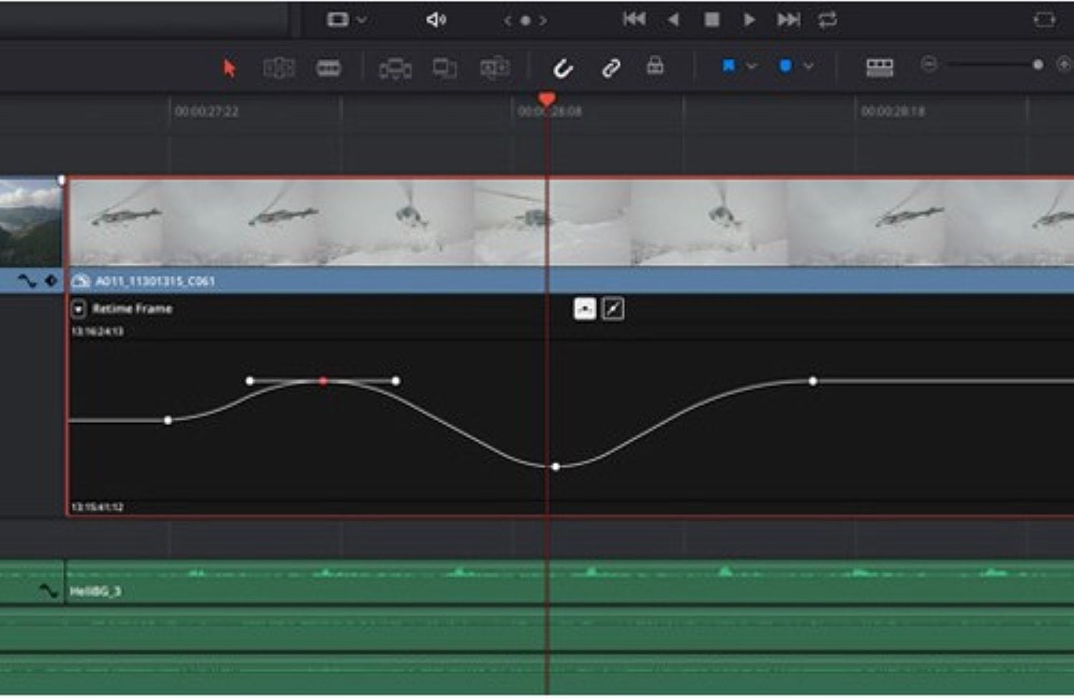Toggle the Position Lock padlock
Screen dimensions: 1074x698
(x=655, y=66)
